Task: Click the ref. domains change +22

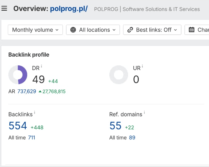Action: point(130,128)
